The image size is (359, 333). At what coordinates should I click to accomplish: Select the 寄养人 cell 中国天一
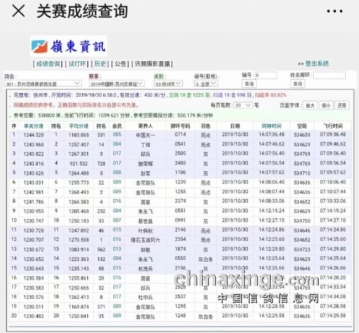pos(145,135)
